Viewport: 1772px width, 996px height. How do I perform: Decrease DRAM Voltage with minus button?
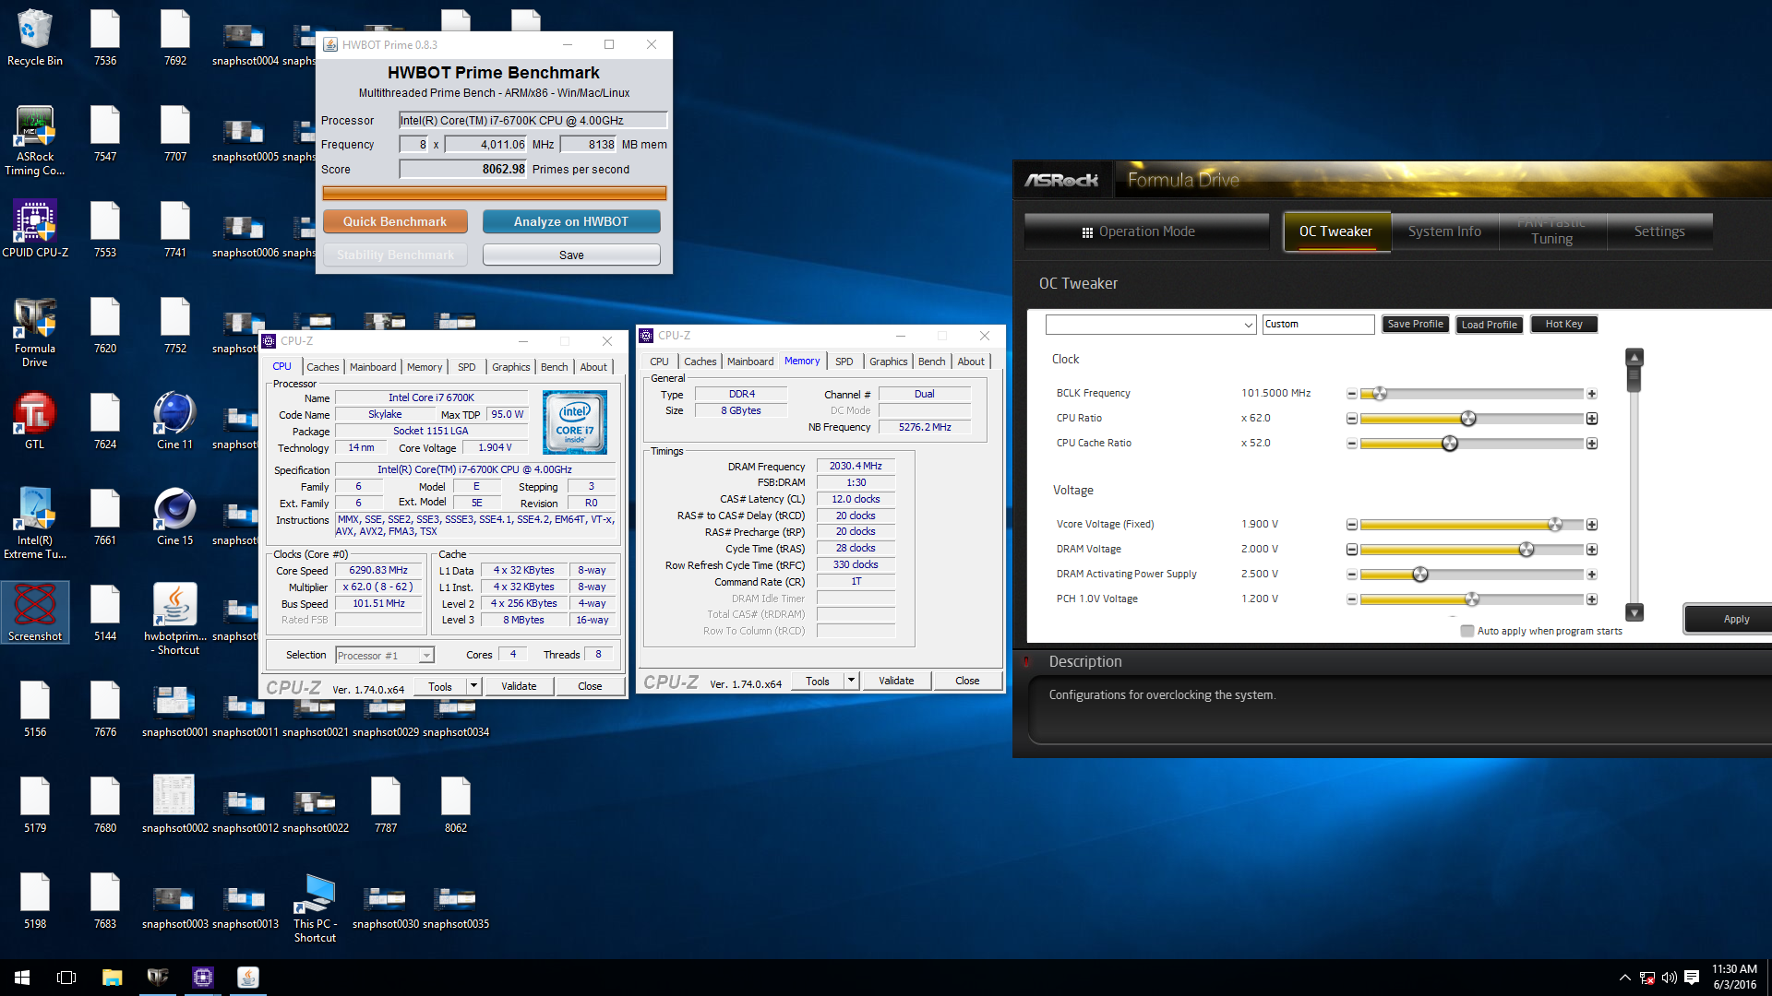(1351, 550)
